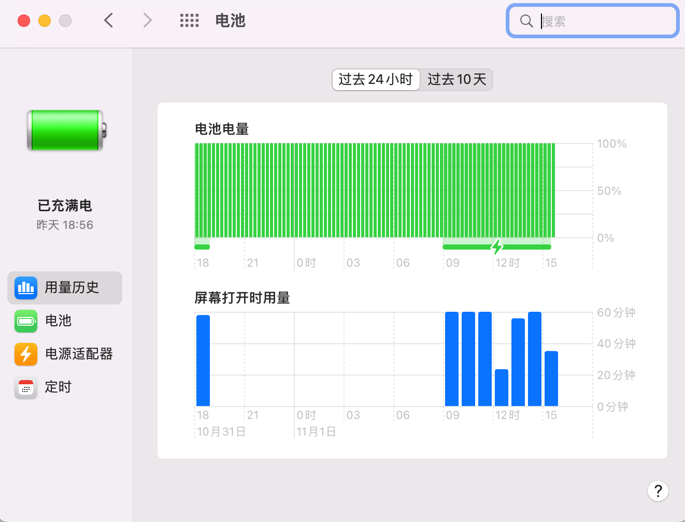
Task: Minimize window with yellow button
Action: (45, 21)
